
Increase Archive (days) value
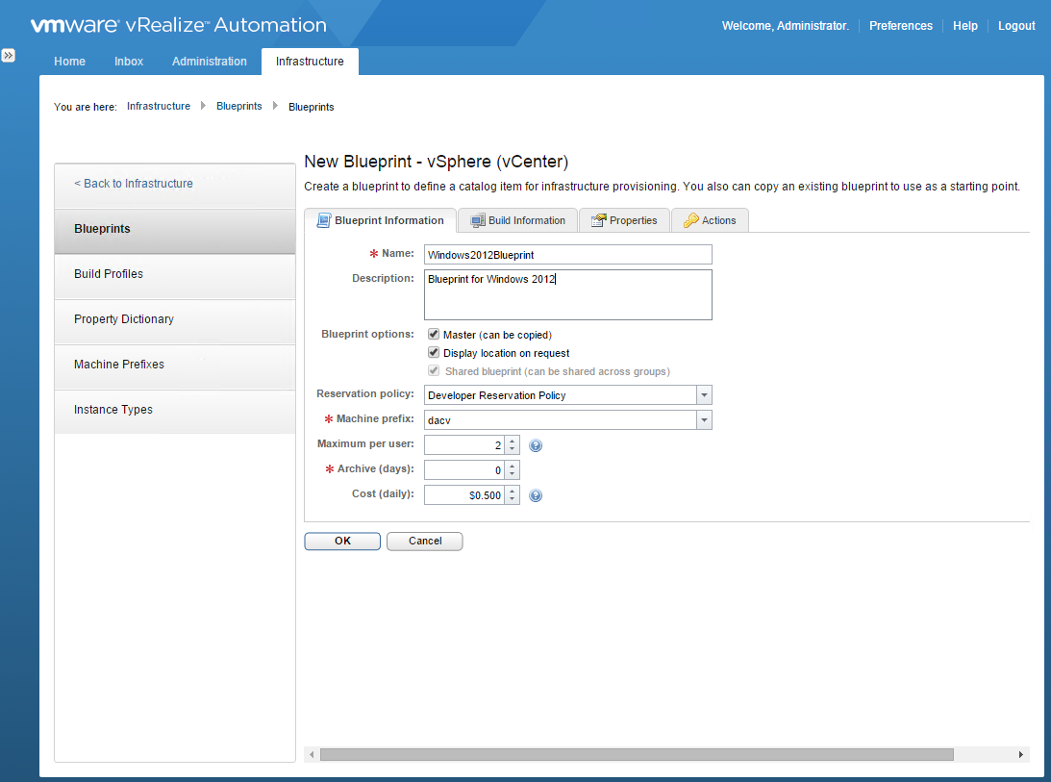point(513,467)
